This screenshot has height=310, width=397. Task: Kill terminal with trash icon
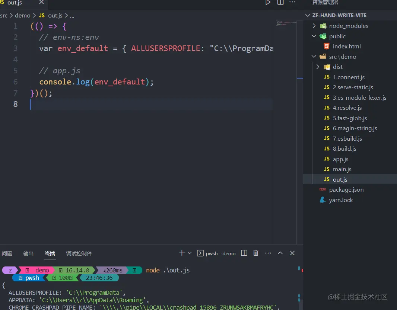(x=256, y=253)
